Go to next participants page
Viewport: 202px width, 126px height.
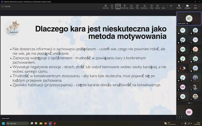pyautogui.click(x=192, y=103)
